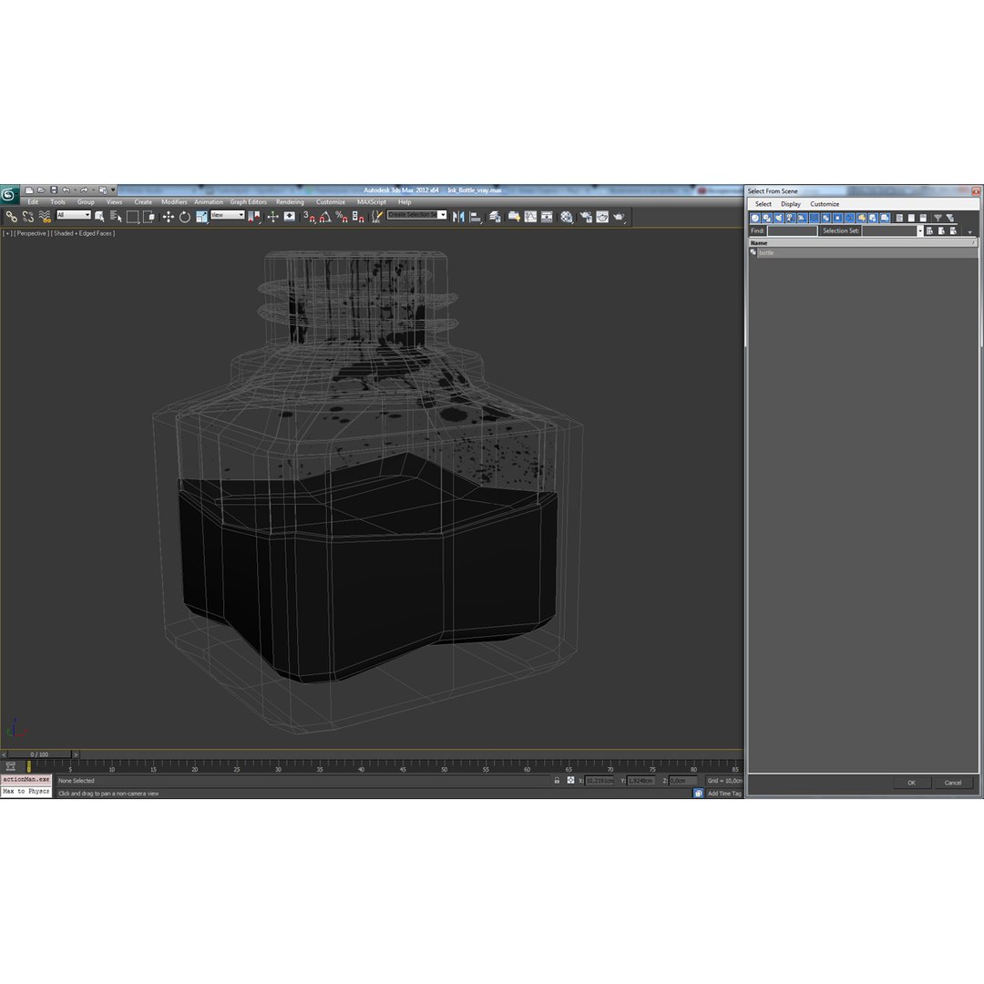Activate the Select and Move tool
Viewport: 984px width, 984px height.
click(x=169, y=217)
